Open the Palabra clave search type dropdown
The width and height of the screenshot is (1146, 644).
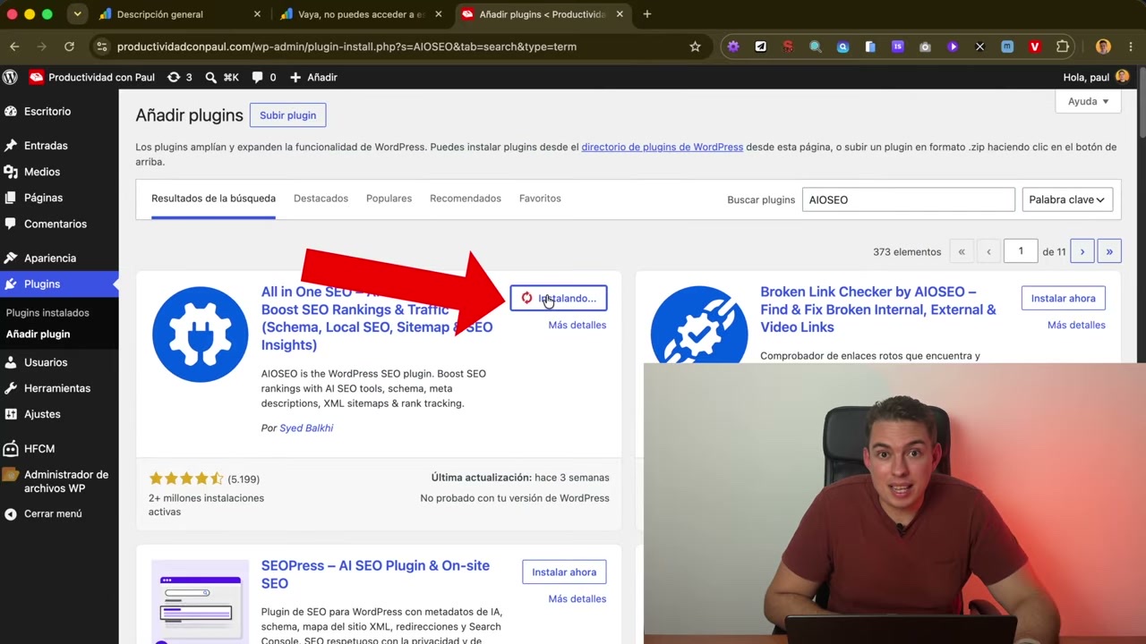[1067, 199]
